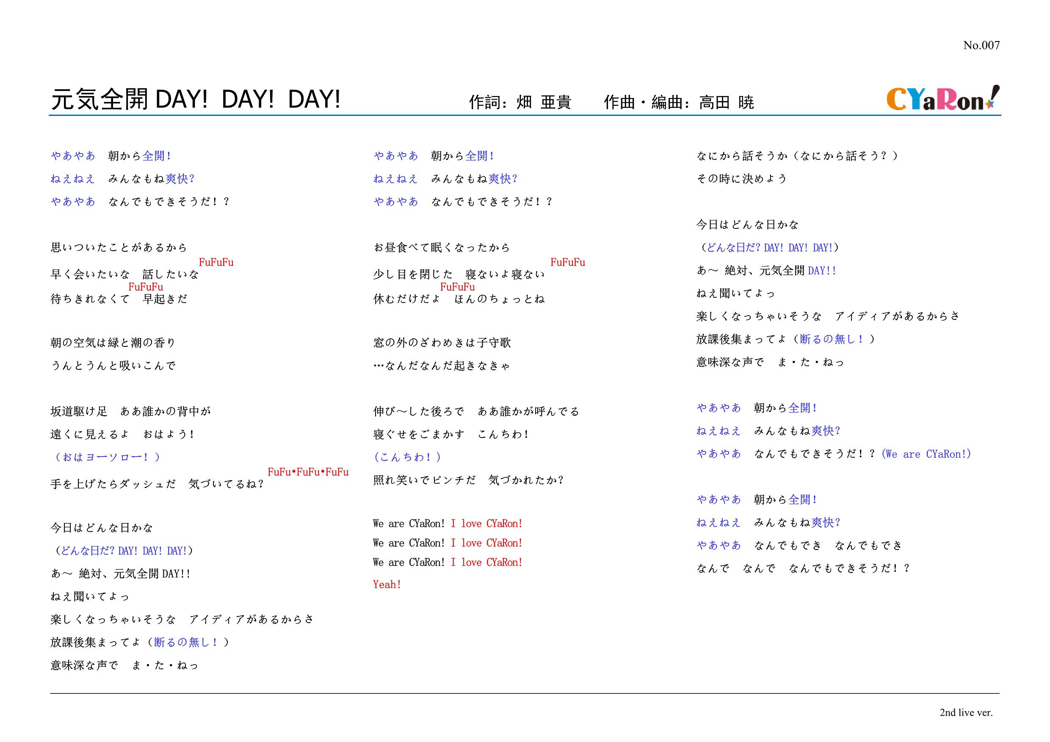The image size is (1050, 742).
Task: Click the CYaRon! colorful logo
Action: (942, 98)
